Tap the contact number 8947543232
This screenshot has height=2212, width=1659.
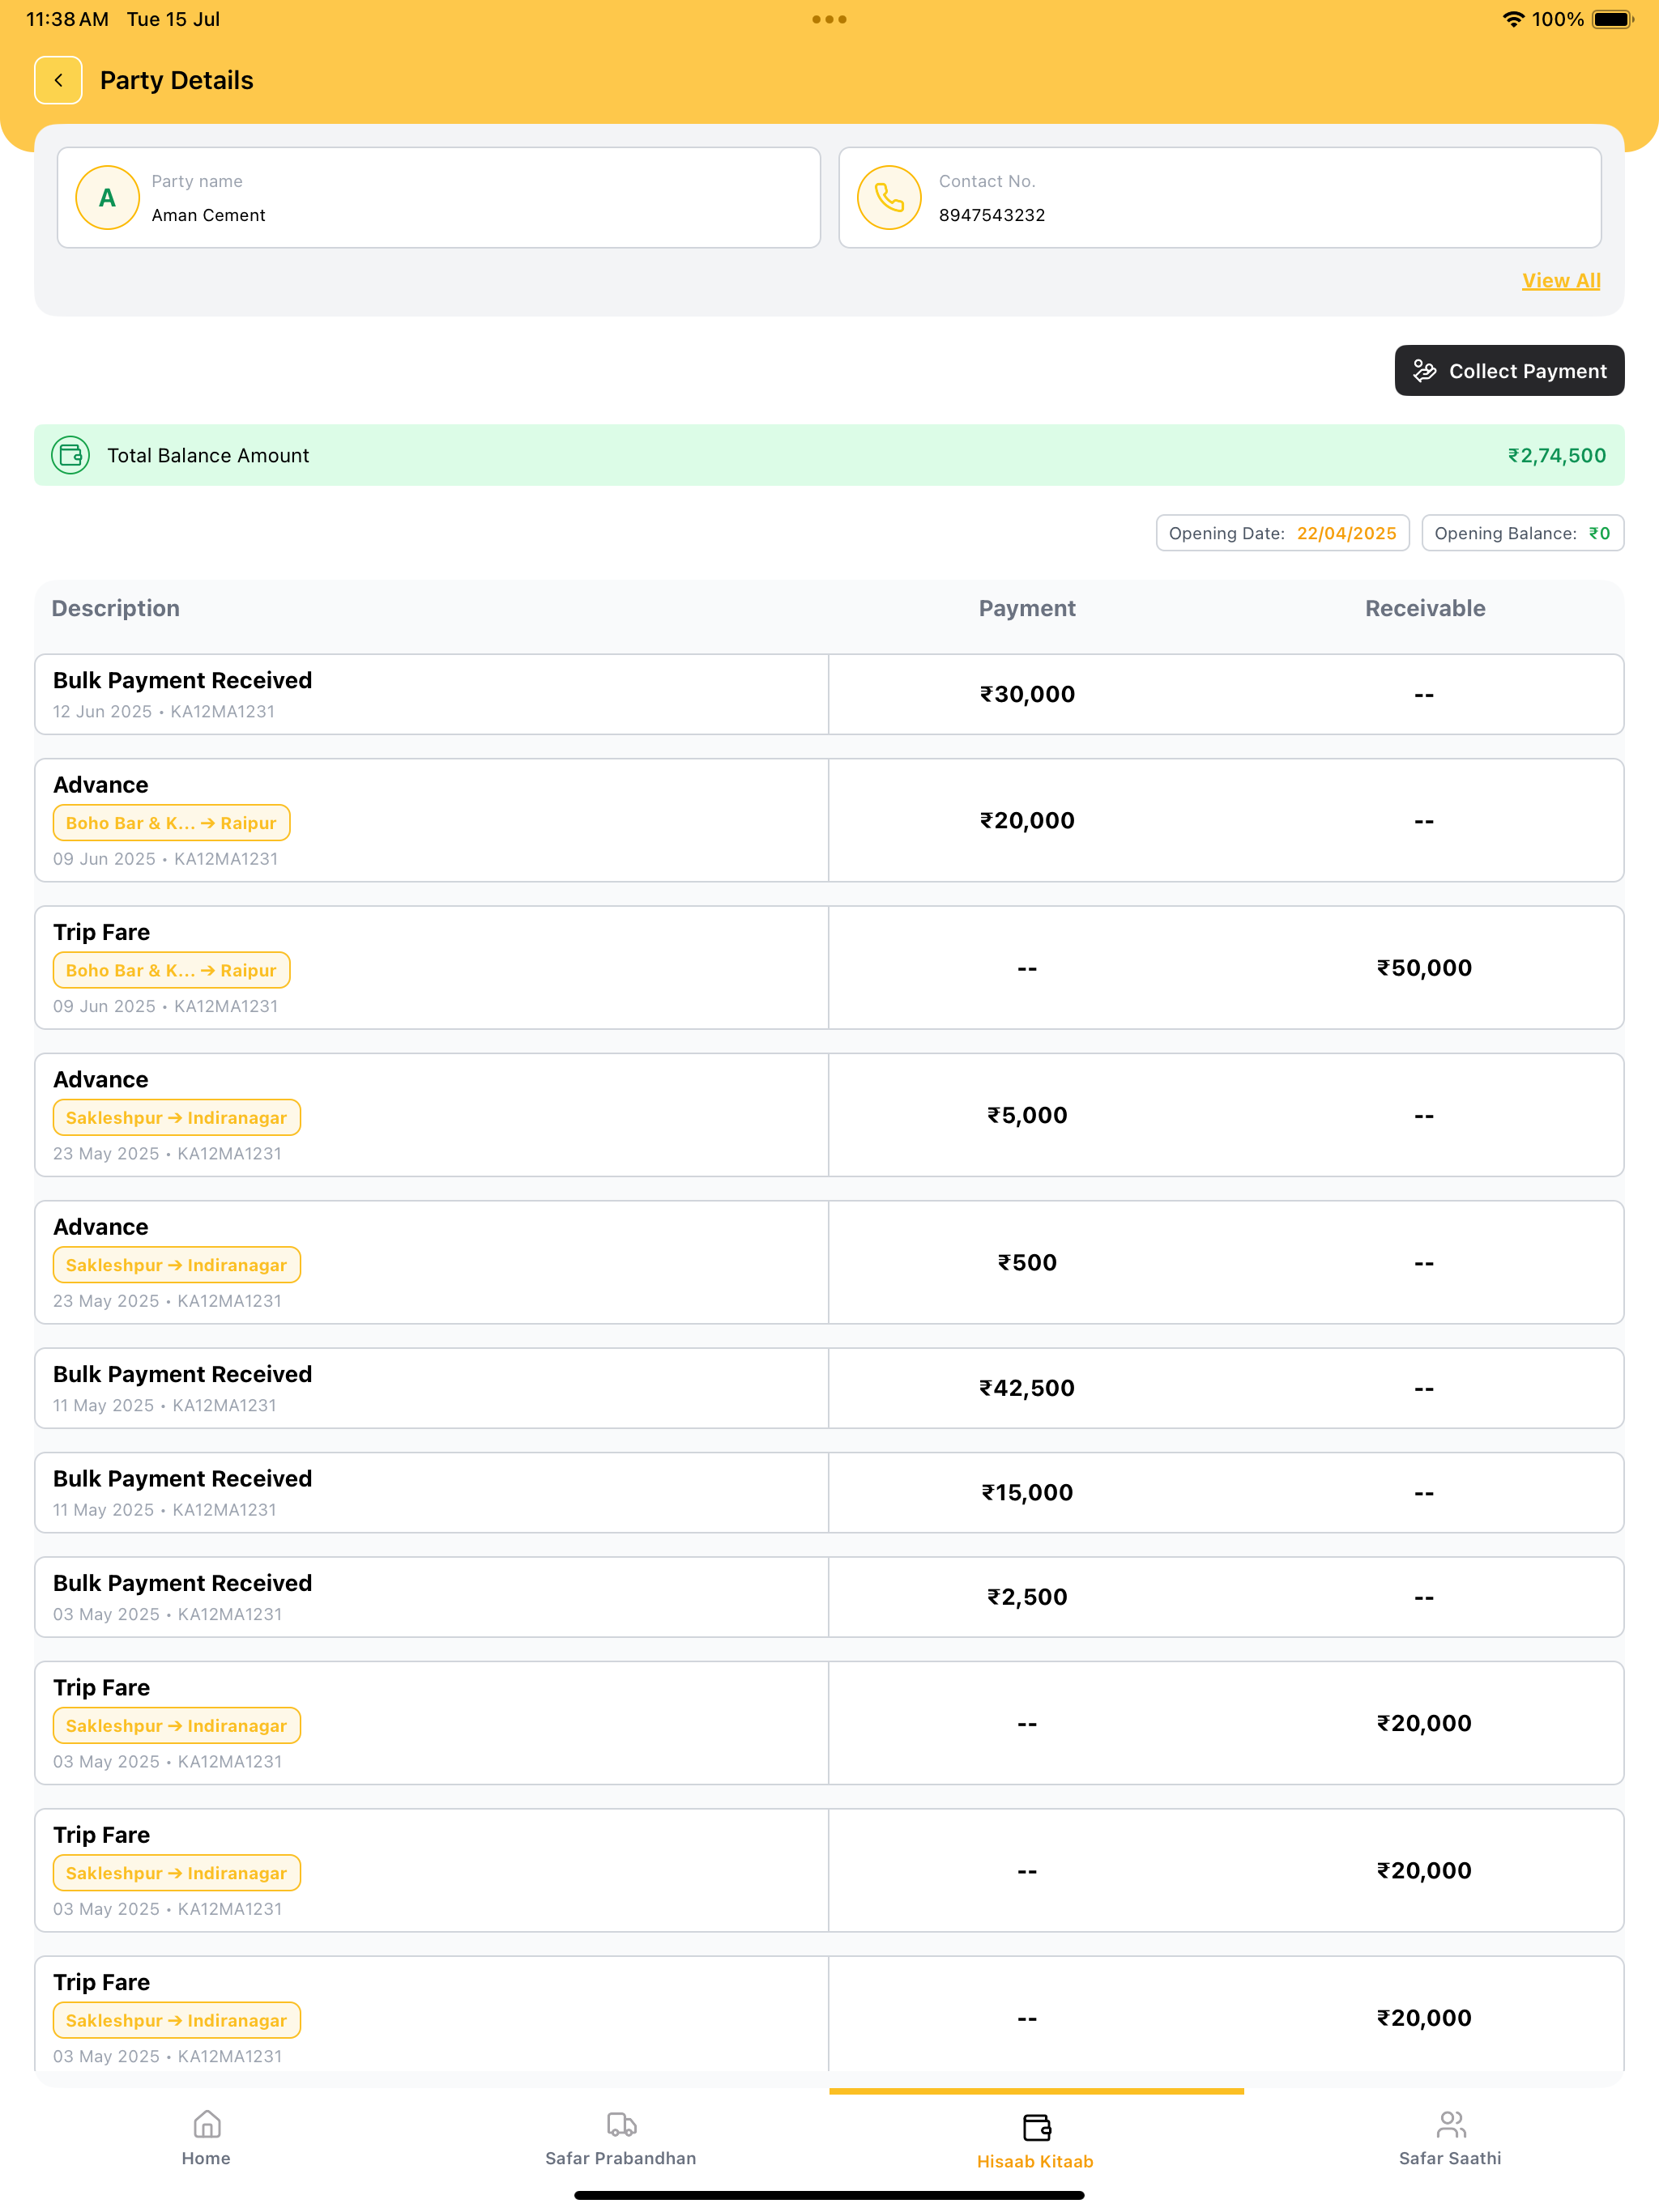pyautogui.click(x=992, y=215)
